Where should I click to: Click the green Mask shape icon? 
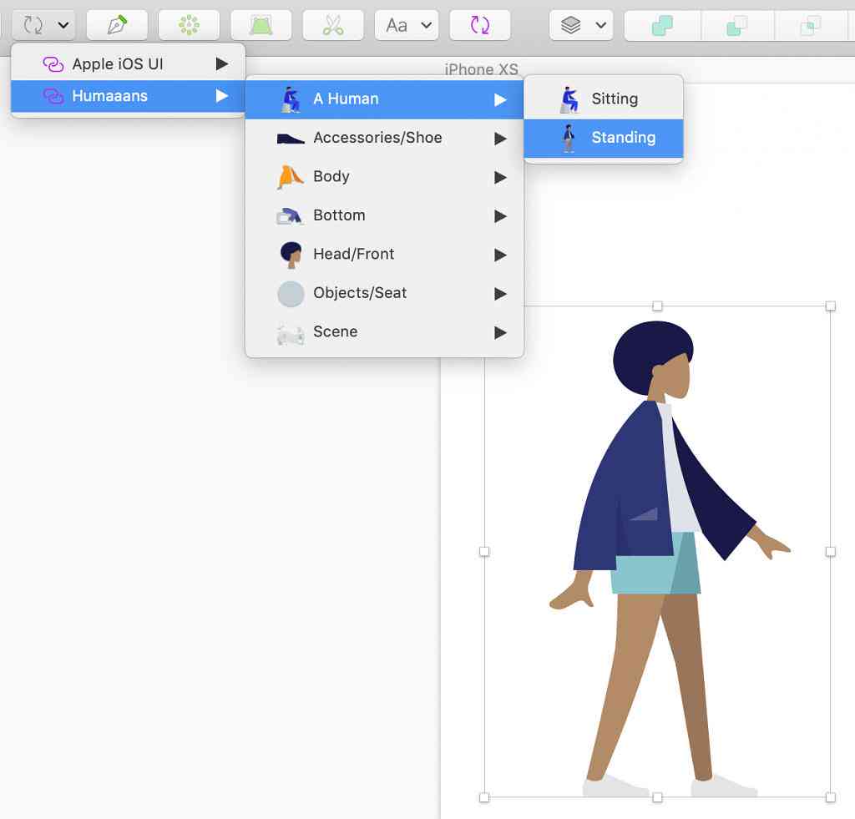click(261, 25)
